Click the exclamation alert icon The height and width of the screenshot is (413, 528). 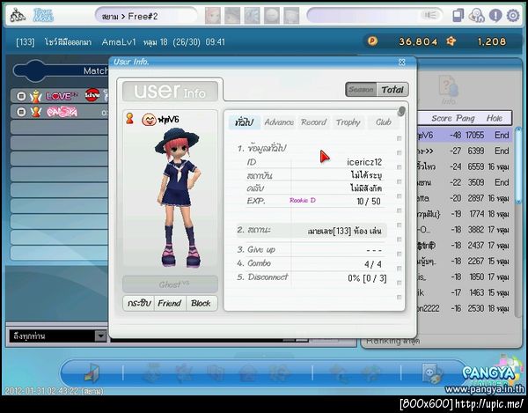[495, 16]
